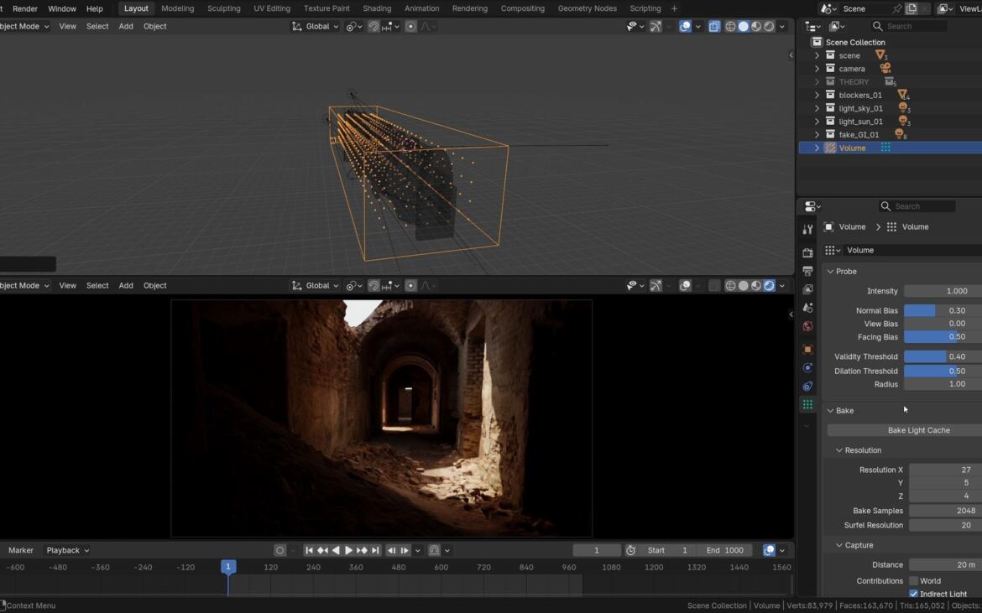Open the View Layer properties tab
982x613 pixels.
(x=807, y=289)
